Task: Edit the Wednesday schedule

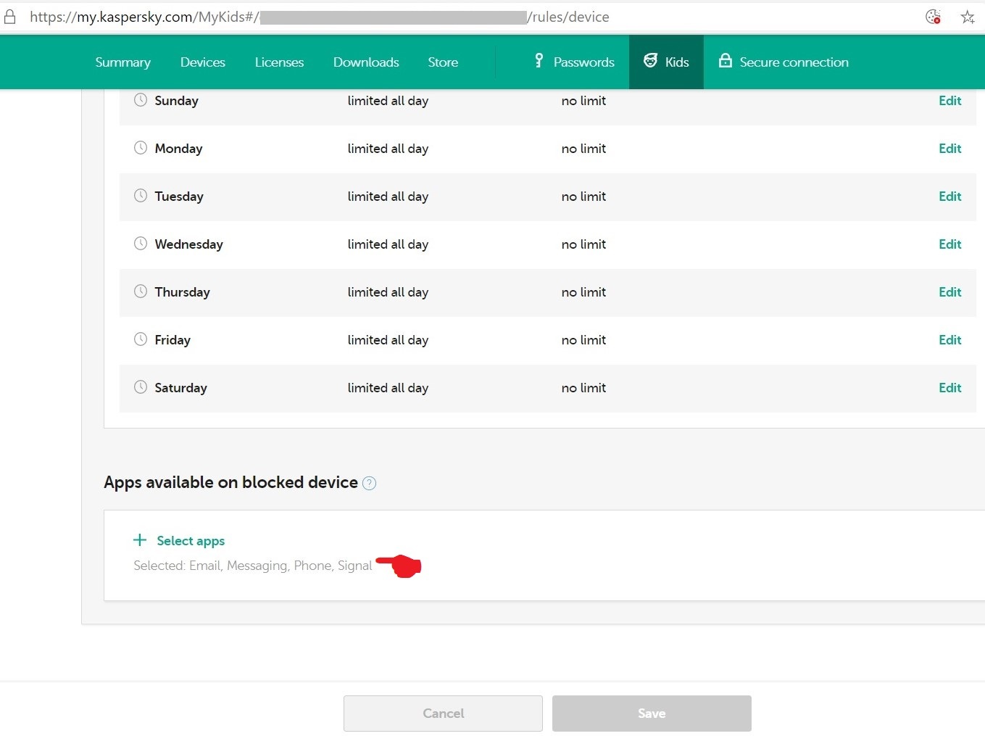Action: point(950,244)
